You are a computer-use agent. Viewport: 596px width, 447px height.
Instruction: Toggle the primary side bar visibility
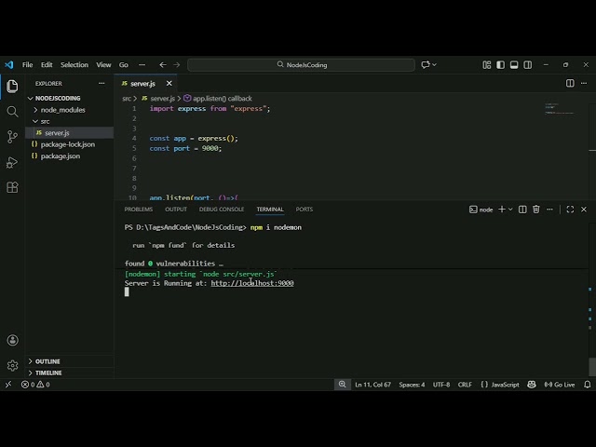[x=500, y=65]
